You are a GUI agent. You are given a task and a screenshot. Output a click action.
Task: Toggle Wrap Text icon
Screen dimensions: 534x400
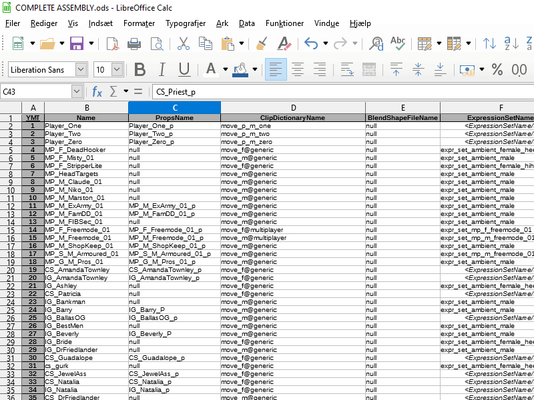click(347, 69)
